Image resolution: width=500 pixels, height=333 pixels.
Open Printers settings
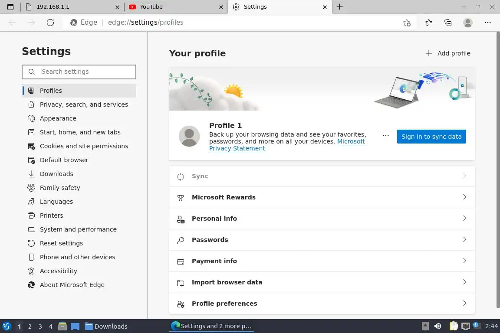tap(79, 215)
